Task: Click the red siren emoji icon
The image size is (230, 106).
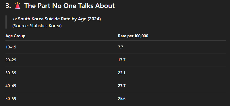Action: (x=18, y=6)
